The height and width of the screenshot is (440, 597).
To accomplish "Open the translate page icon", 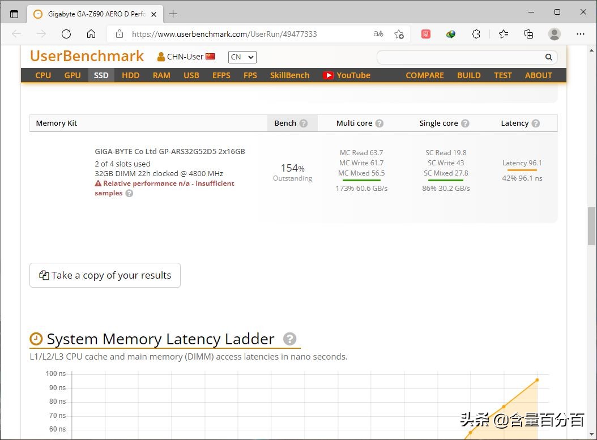I will pos(378,34).
